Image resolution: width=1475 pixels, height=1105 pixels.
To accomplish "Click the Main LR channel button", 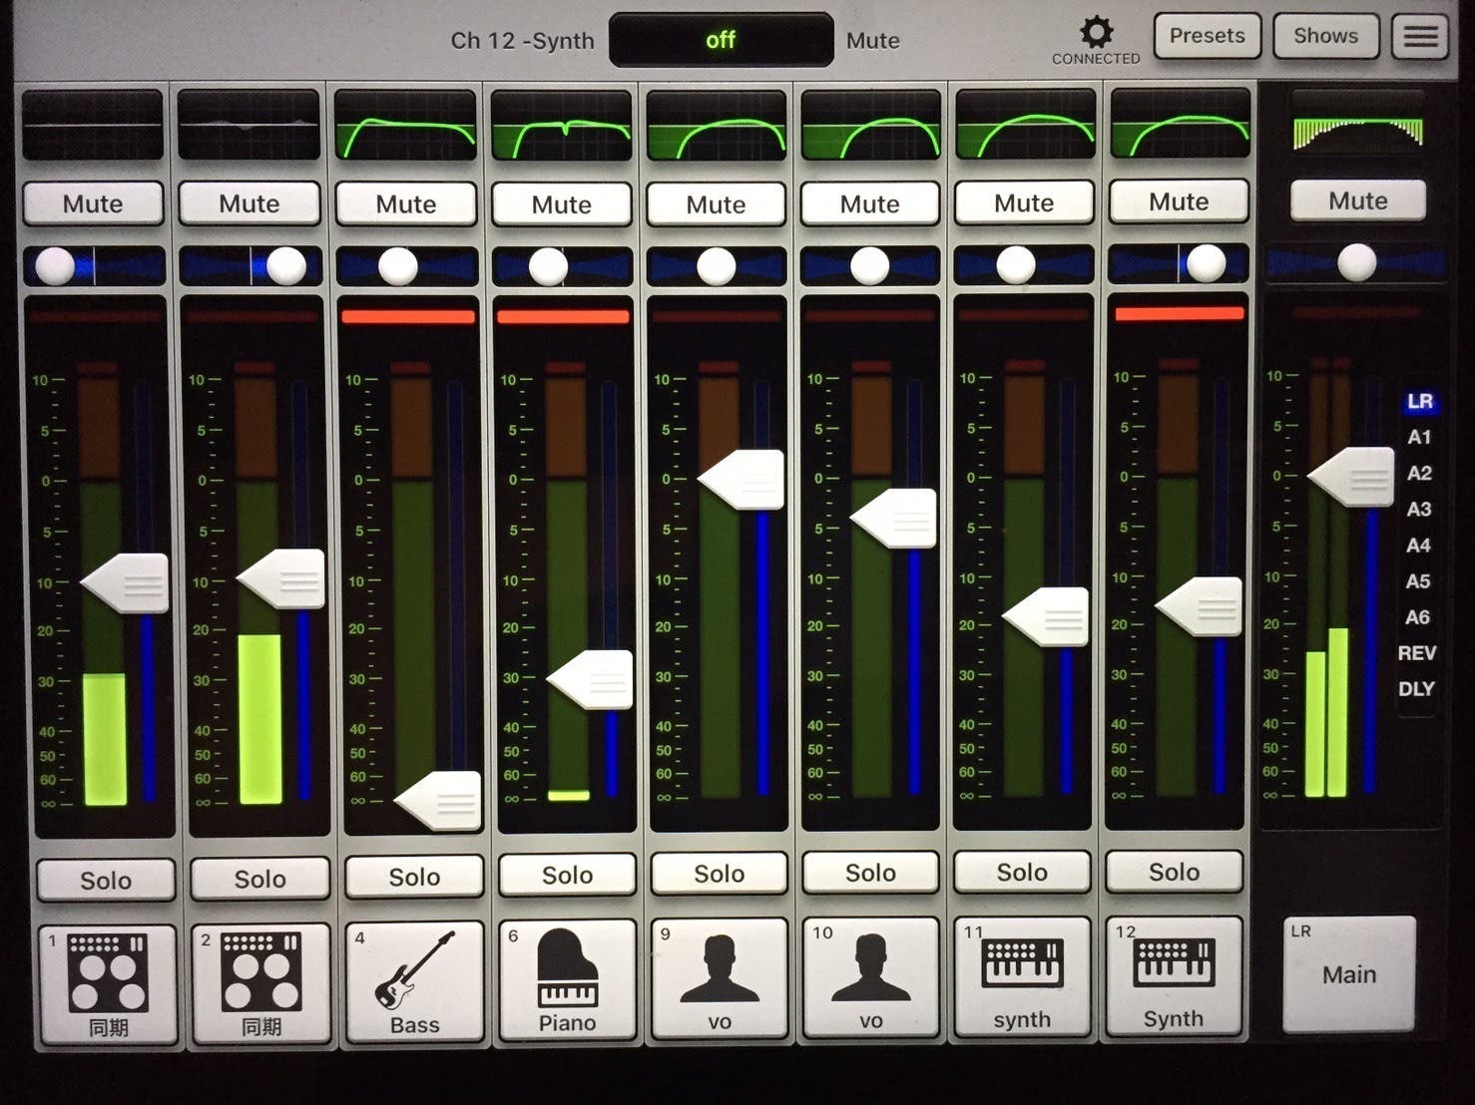I will [1348, 973].
